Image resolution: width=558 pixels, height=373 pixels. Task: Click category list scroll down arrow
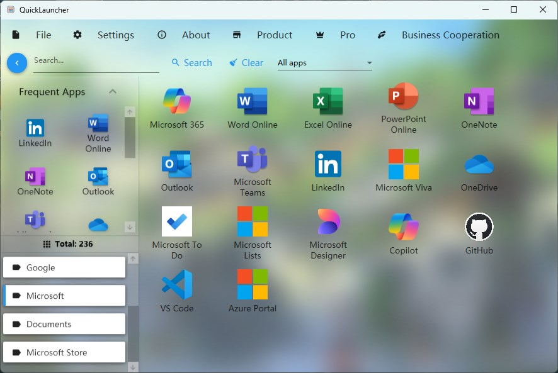(x=133, y=367)
